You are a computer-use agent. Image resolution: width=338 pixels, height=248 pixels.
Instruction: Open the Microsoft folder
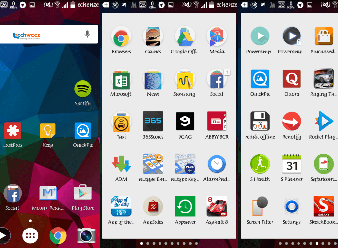pyautogui.click(x=121, y=79)
